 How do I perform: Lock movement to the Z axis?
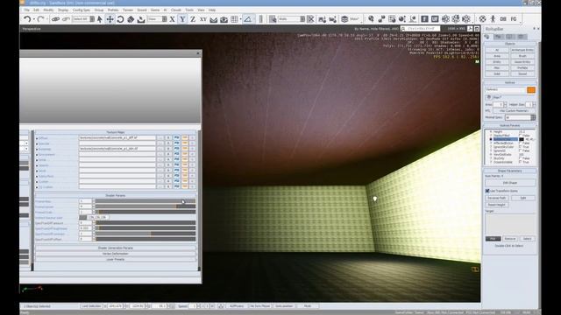[193, 19]
